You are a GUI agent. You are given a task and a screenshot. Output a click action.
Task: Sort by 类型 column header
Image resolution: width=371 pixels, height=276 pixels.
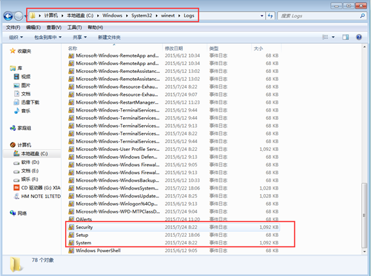[214, 48]
